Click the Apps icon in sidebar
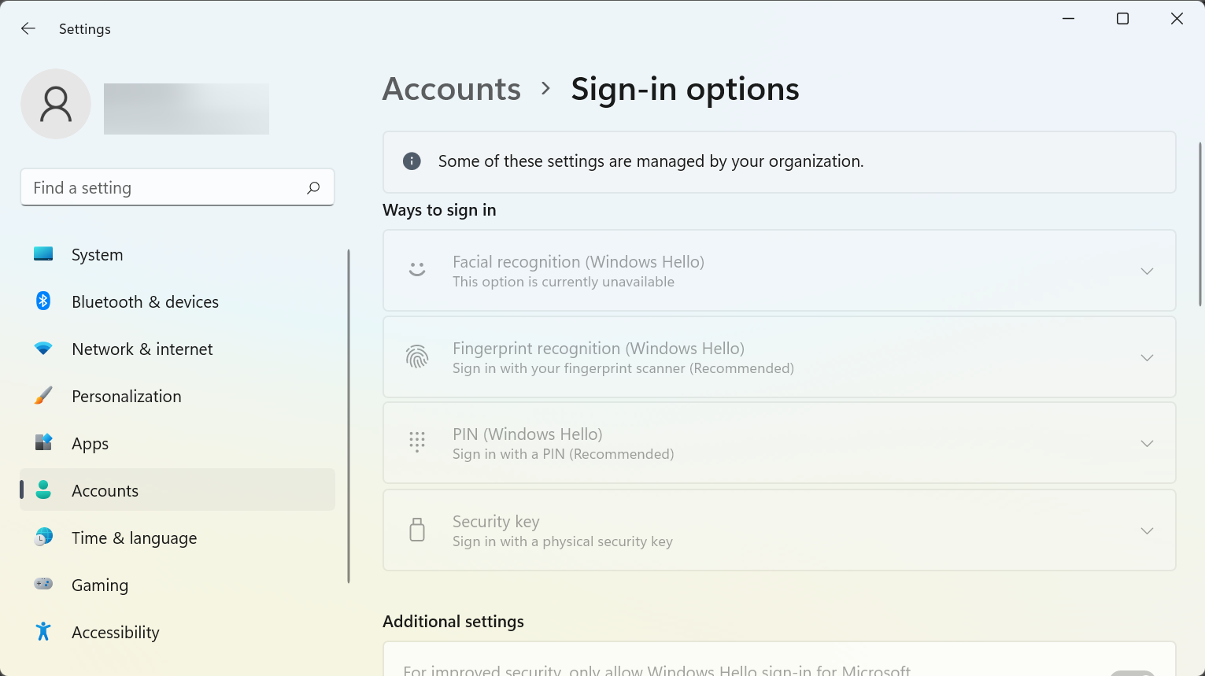 pos(43,442)
